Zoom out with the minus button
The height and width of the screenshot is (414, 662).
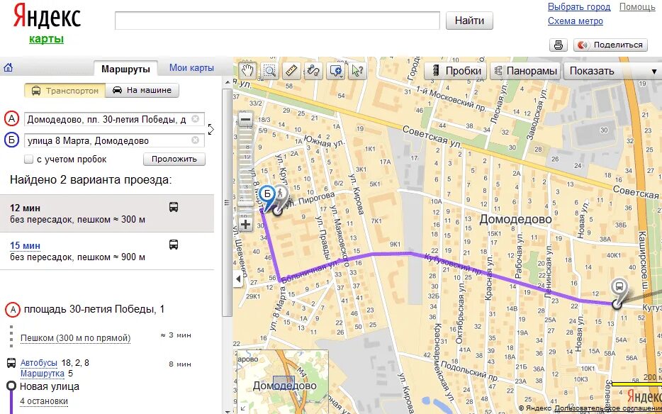[x=246, y=120]
